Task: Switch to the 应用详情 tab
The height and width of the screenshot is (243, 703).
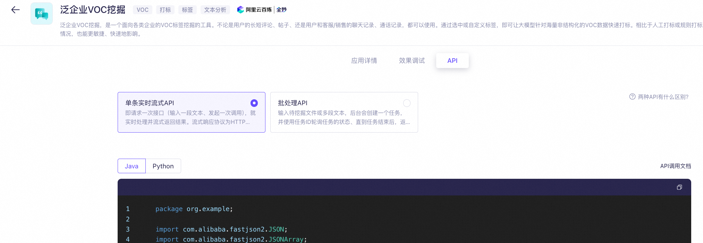Action: [x=364, y=61]
